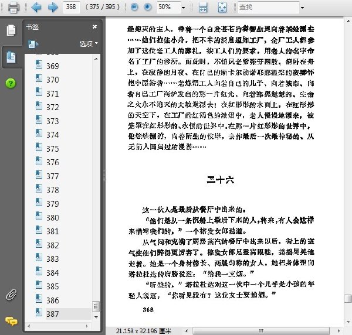Viewport: 352px width, 335px height.
Task: Open the search options dropdown arrow
Action: [x=302, y=8]
